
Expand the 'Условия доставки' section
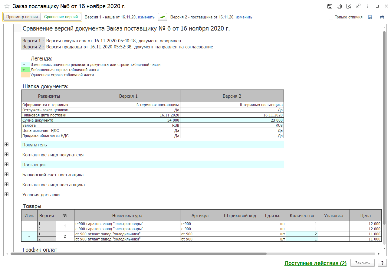[7, 194]
